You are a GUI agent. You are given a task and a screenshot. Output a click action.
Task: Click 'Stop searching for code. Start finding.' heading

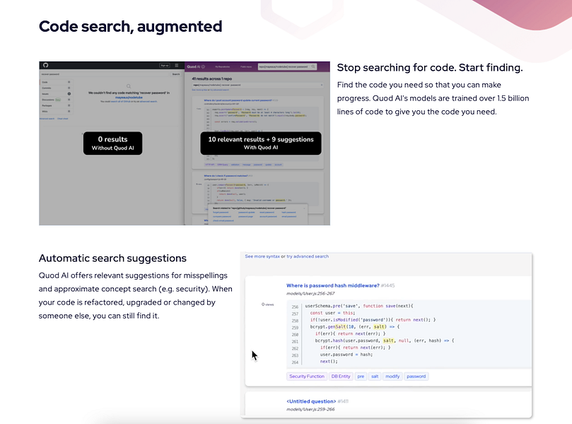(x=430, y=67)
